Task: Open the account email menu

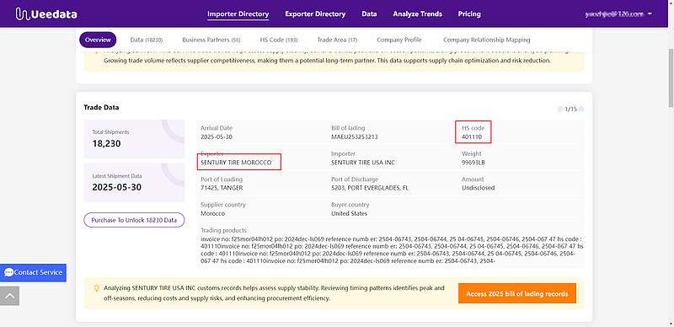Action: (614, 13)
